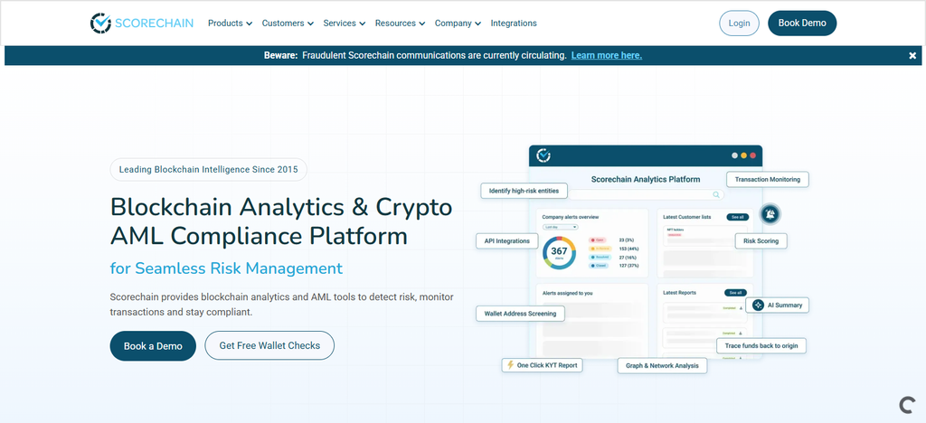
Task: Expand the Products menu
Action: tap(230, 23)
